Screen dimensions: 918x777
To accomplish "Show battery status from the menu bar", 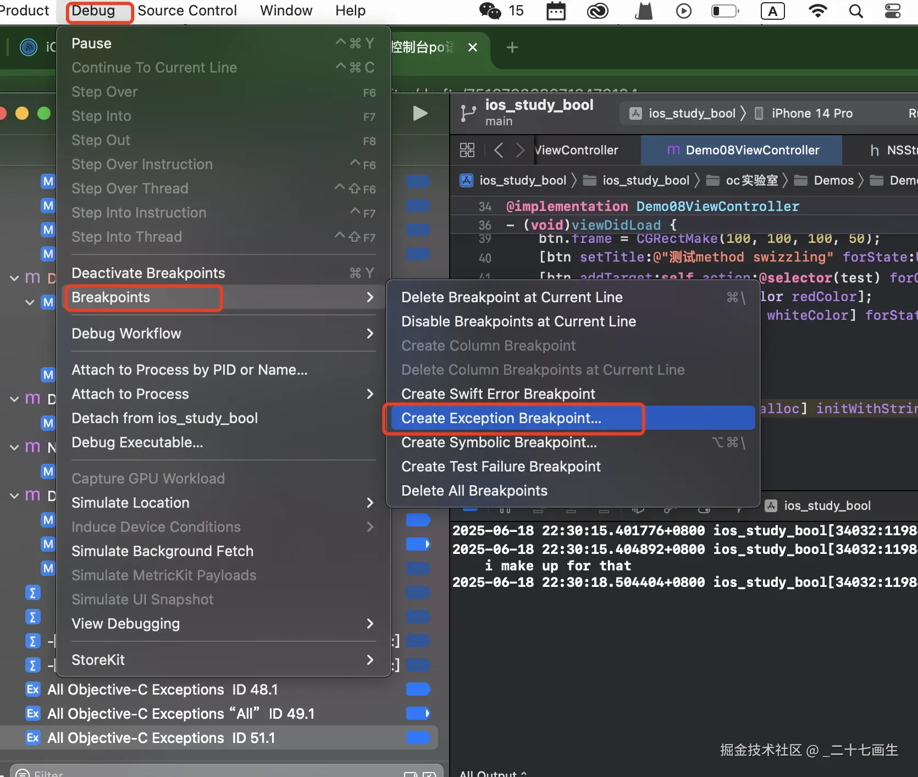I will [x=725, y=11].
